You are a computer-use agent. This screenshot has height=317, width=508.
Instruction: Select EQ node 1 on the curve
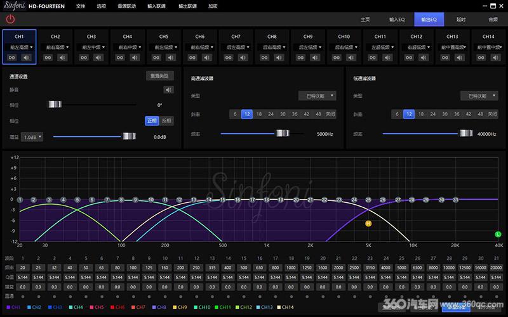[20, 200]
